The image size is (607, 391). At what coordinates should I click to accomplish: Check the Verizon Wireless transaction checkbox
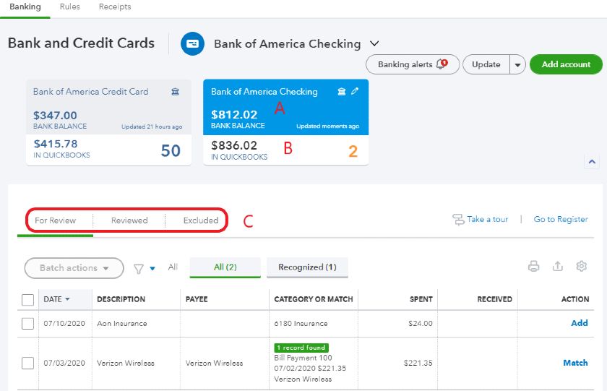[28, 363]
